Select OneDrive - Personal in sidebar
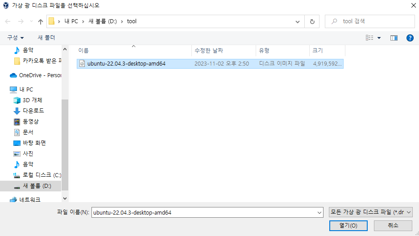Image resolution: width=419 pixels, height=236 pixels. tap(36, 75)
